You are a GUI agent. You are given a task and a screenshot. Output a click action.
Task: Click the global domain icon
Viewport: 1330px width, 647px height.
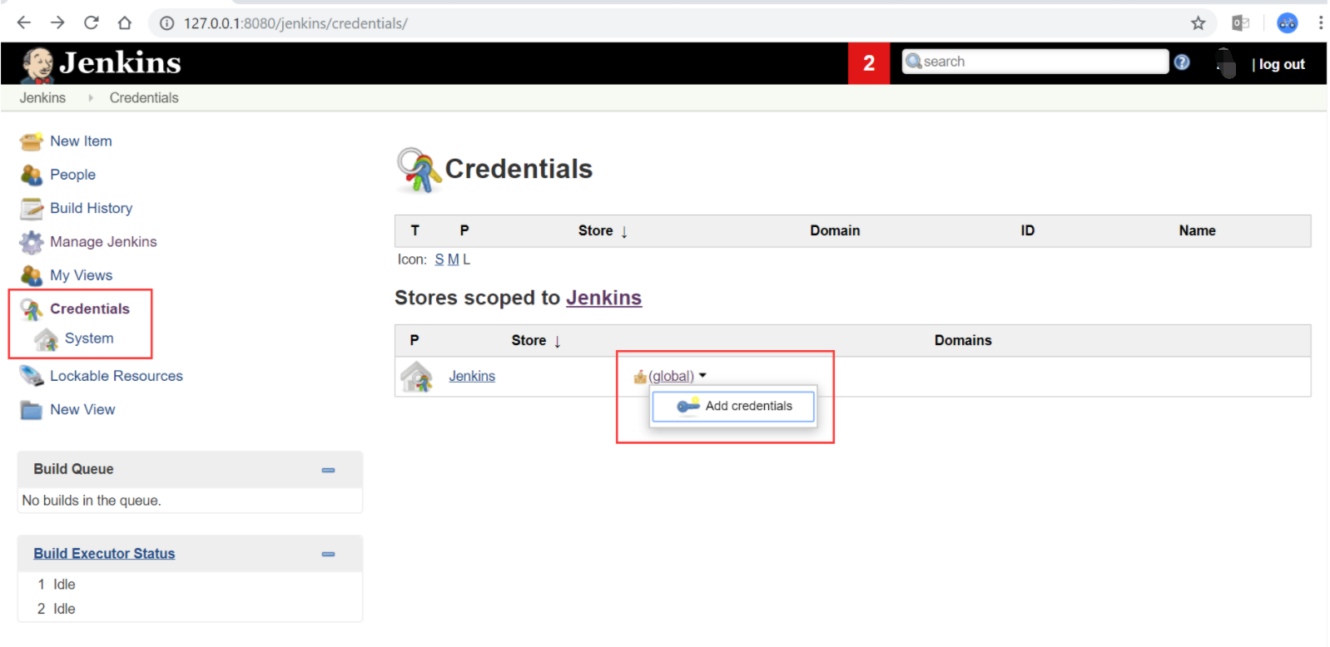640,377
